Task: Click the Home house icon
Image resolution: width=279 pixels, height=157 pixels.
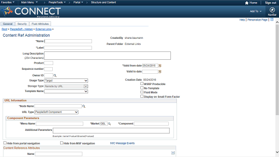Action: tap(247, 3)
